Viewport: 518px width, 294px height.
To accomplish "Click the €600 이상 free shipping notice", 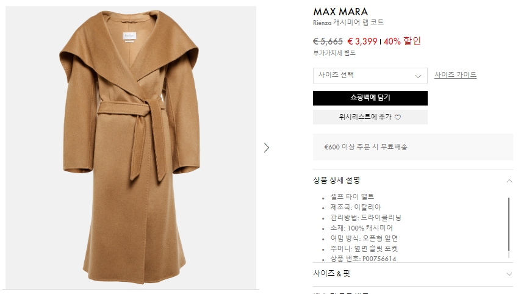I will coord(365,147).
